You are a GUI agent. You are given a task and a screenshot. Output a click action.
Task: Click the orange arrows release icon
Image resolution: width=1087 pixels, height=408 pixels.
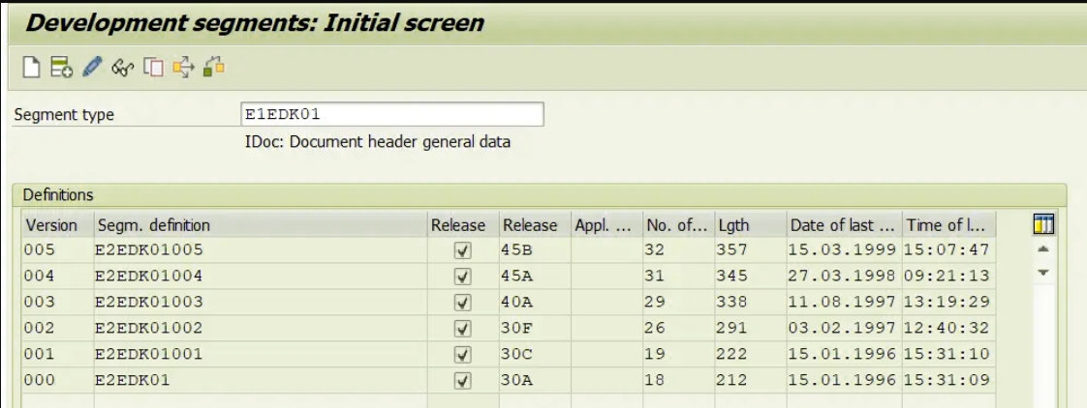pyautogui.click(x=183, y=68)
